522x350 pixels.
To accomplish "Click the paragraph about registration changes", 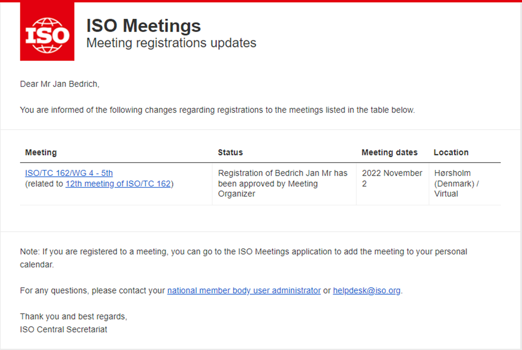I will (x=217, y=110).
